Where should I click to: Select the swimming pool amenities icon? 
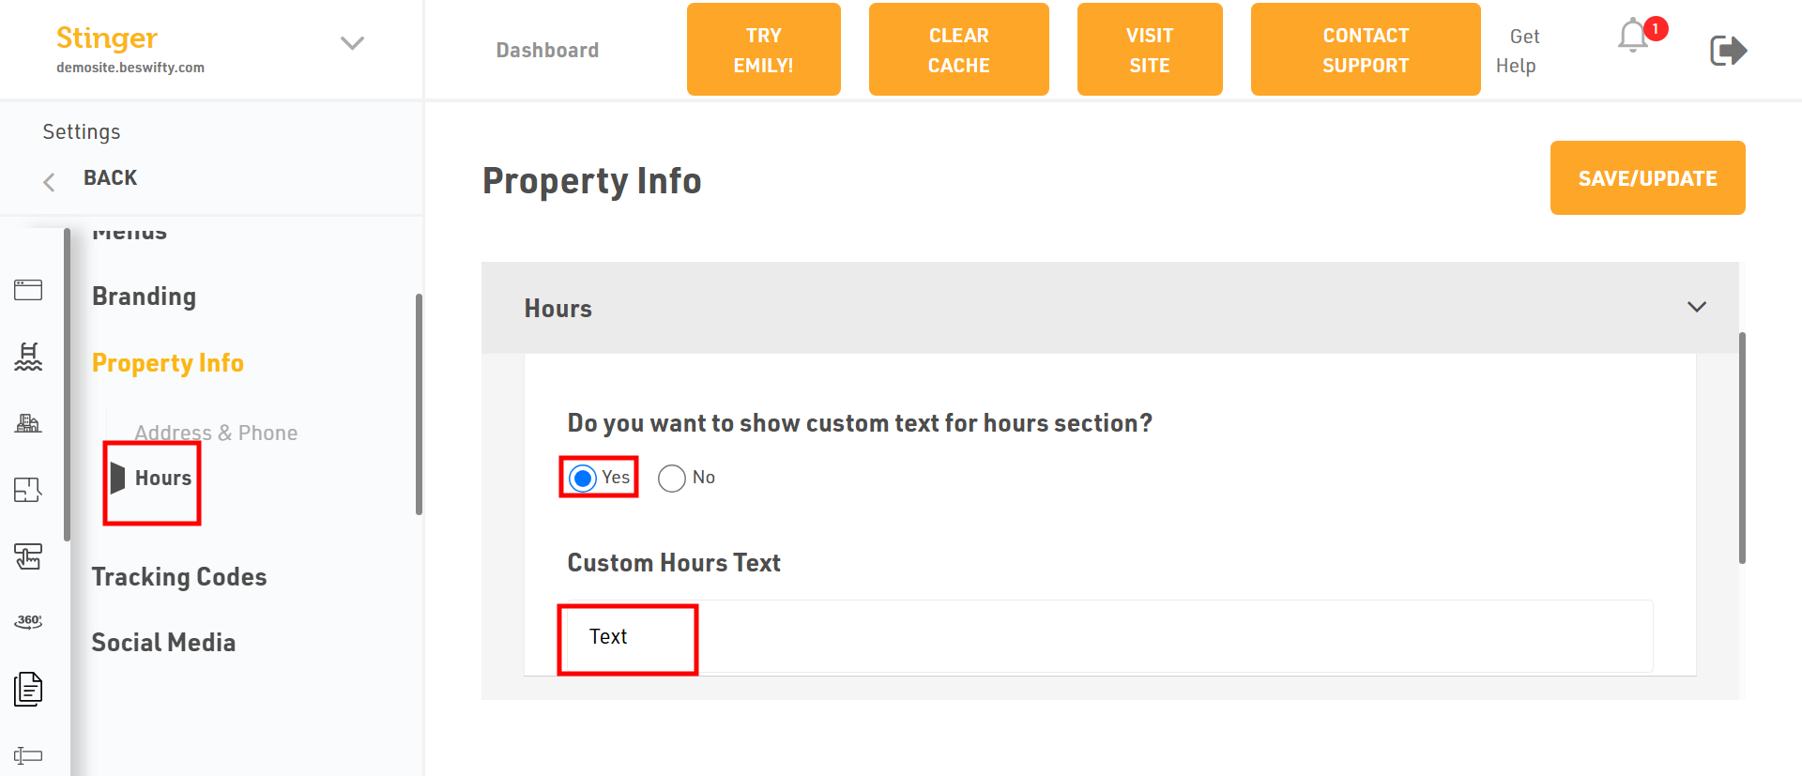[x=28, y=357]
